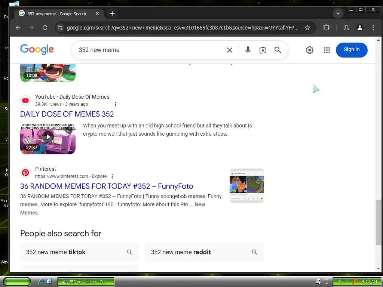
Task: Go to the Google logo homepage
Action: click(x=37, y=50)
